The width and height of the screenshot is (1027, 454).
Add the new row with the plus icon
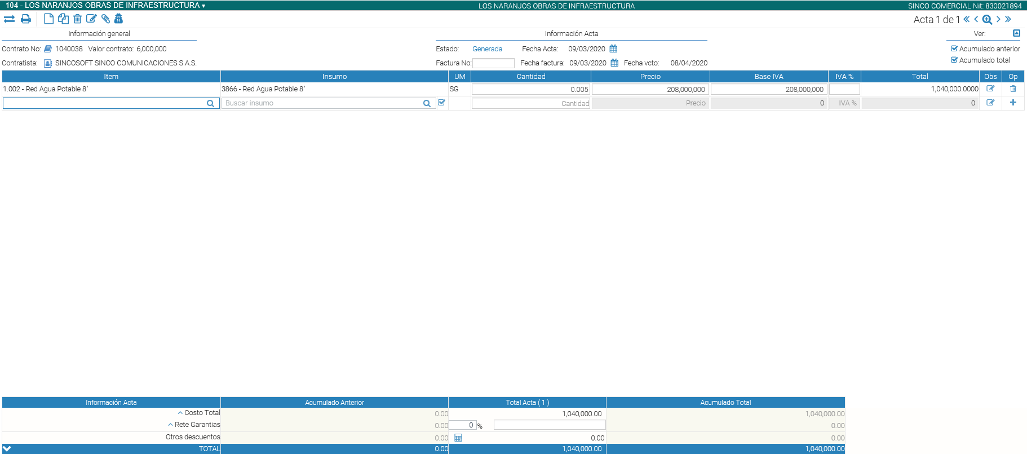click(x=1013, y=103)
